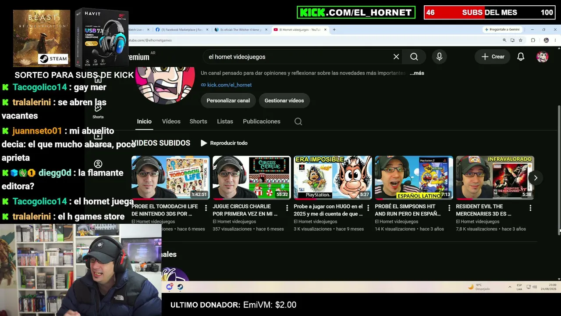Image resolution: width=561 pixels, height=316 pixels.
Task: Click 'El Hornet videojuegos' under the Hugo video
Action: click(316, 222)
